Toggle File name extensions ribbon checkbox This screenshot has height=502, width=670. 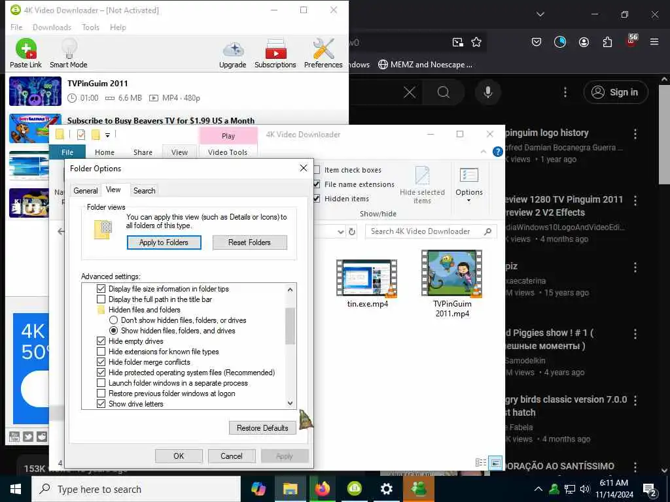pos(317,184)
